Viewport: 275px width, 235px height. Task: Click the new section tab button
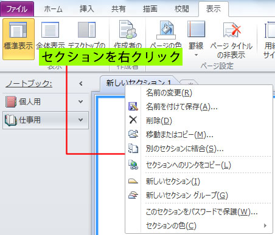point(190,83)
